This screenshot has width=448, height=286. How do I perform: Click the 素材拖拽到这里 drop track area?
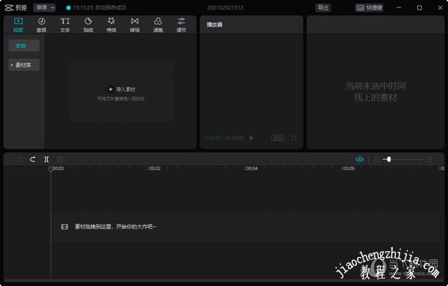point(245,226)
